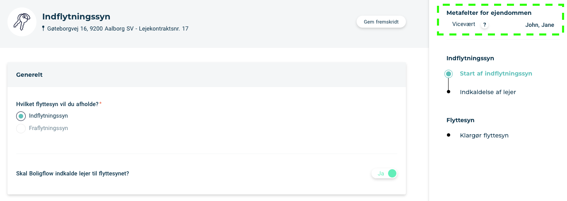Click the keys icon beside the page title

pyautogui.click(x=22, y=21)
